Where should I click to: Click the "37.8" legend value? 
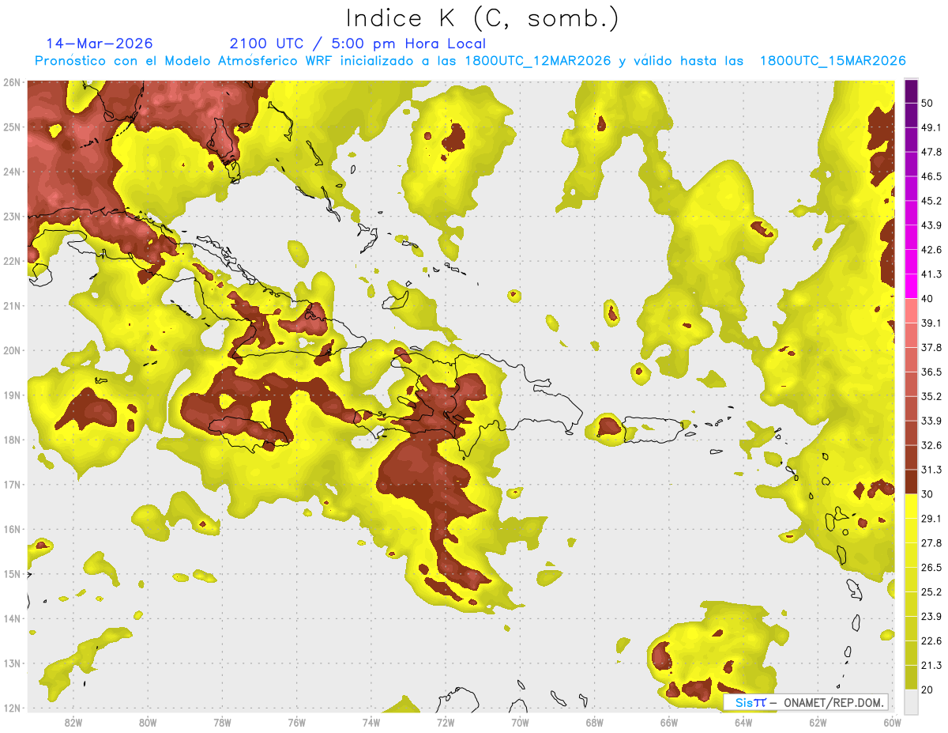click(931, 347)
